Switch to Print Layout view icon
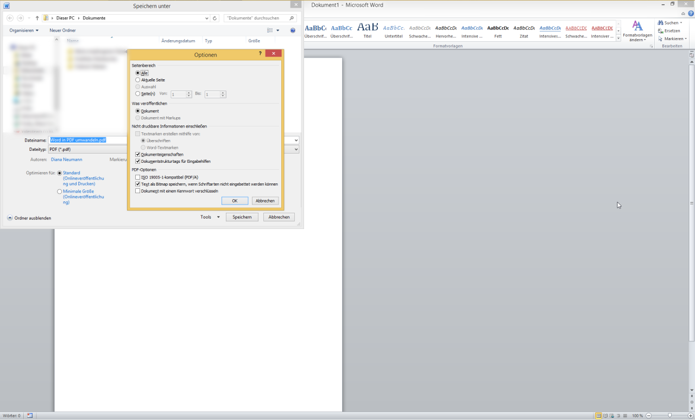Screen dimensions: 695x420 pyautogui.click(x=598, y=416)
